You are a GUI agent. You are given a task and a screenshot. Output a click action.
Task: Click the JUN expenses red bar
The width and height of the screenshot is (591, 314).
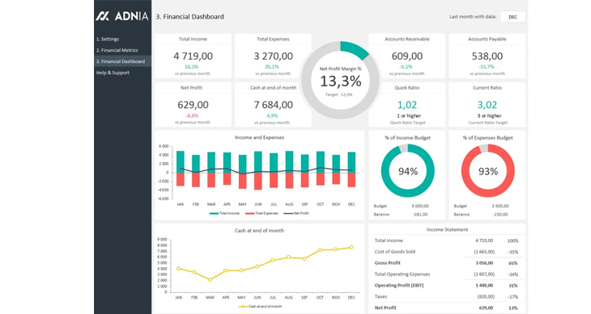[x=257, y=181]
